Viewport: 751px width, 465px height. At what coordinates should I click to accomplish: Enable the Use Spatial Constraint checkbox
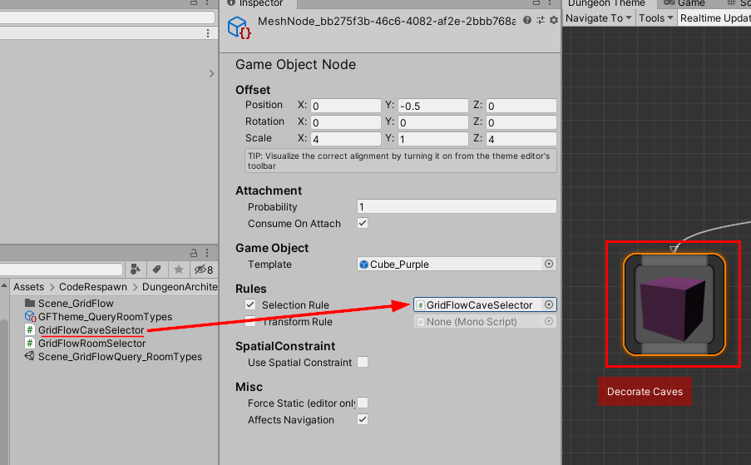(x=363, y=362)
